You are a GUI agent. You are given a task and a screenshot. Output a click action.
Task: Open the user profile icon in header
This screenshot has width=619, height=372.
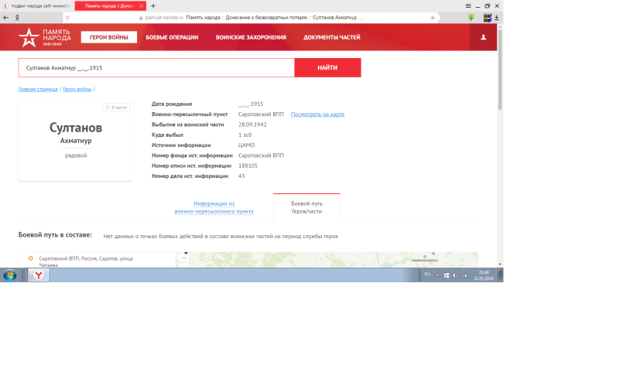click(x=484, y=37)
